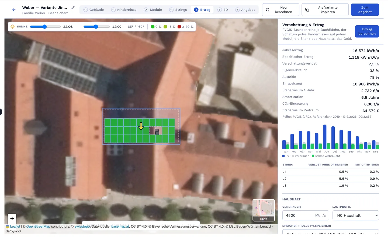This screenshot has height=237, width=388.
Task: Edit the variant name with pencil icon
Action: point(73,8)
